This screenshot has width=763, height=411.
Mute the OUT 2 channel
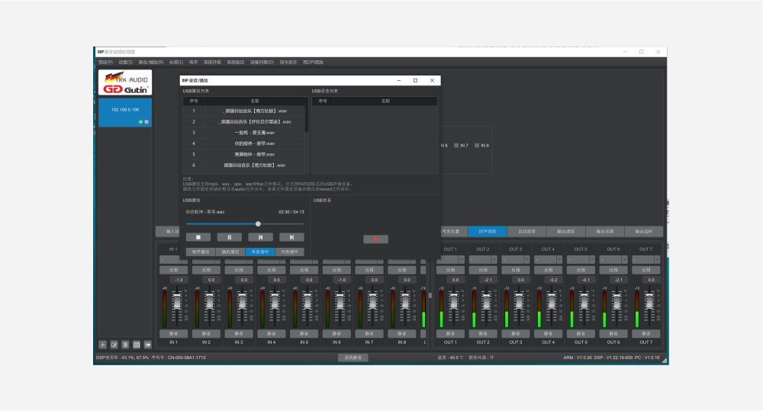[x=483, y=334]
